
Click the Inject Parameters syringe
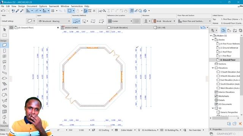coord(22,11)
